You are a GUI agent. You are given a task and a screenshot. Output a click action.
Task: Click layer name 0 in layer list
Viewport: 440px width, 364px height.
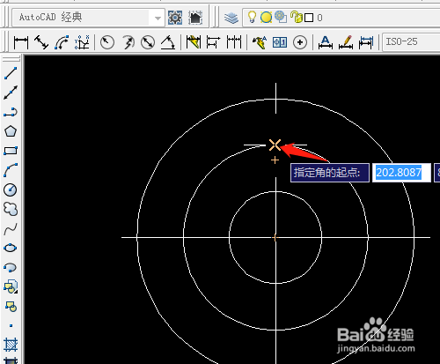(319, 18)
